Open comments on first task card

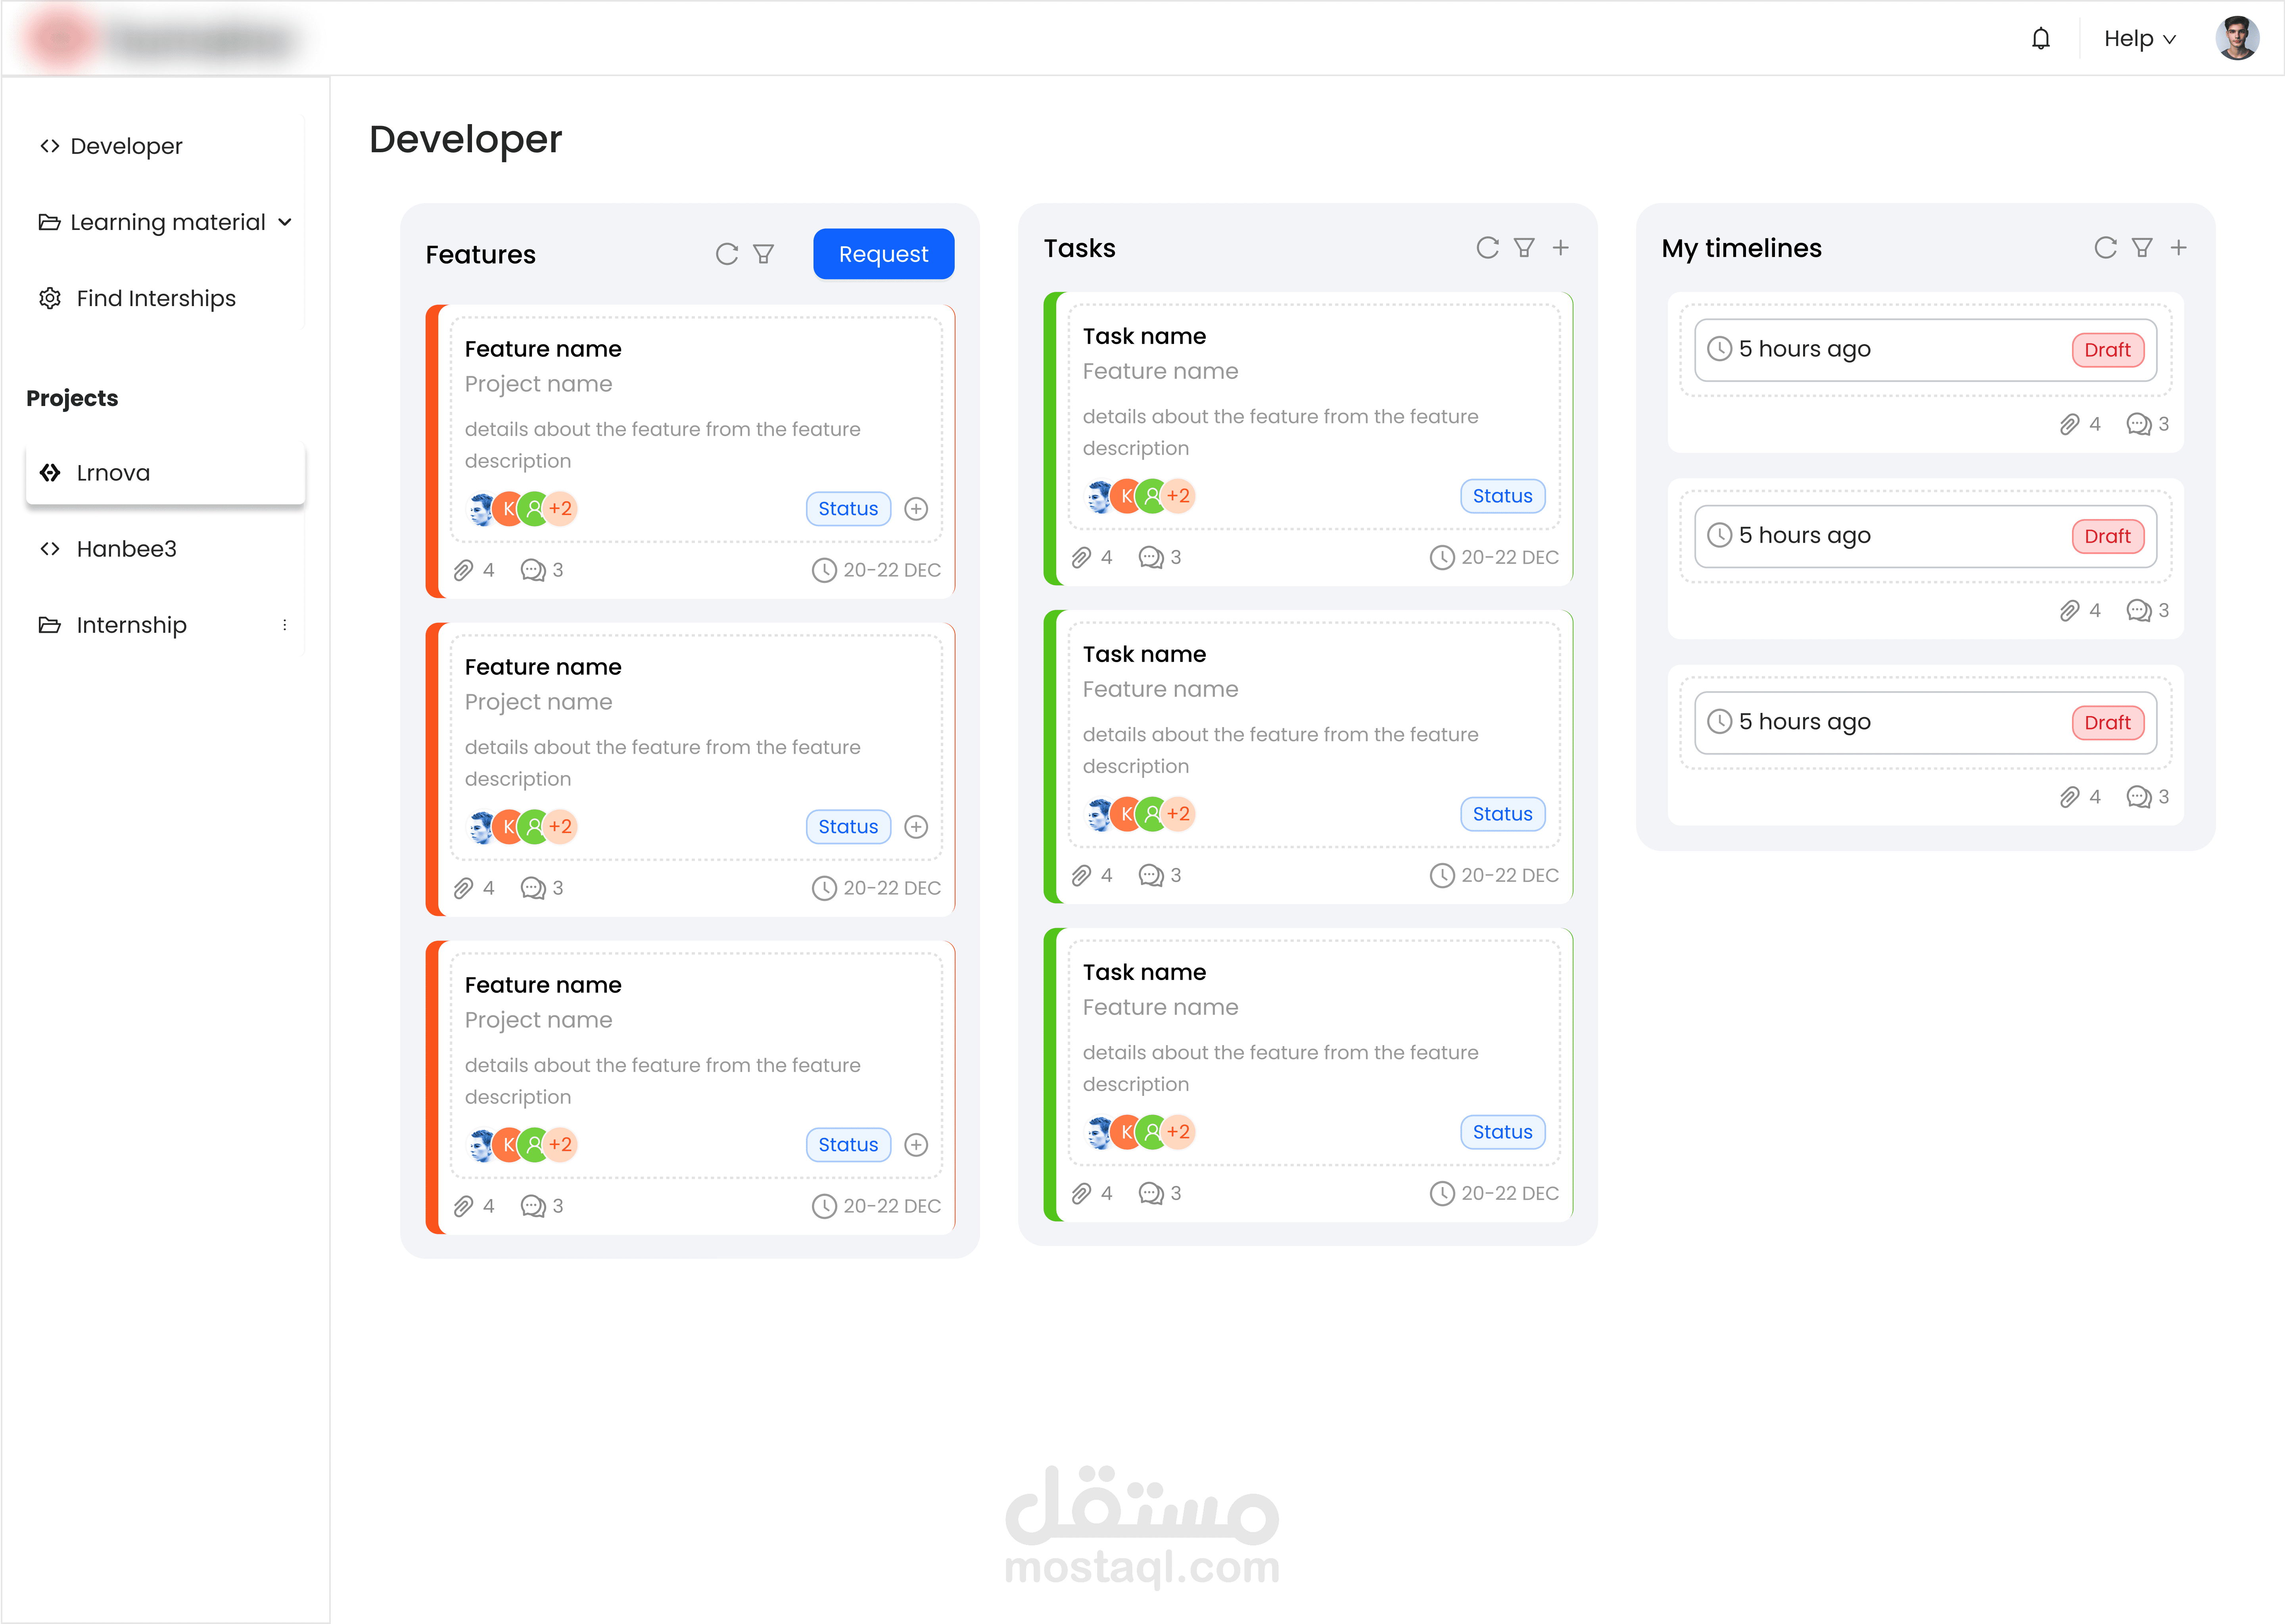[1151, 557]
